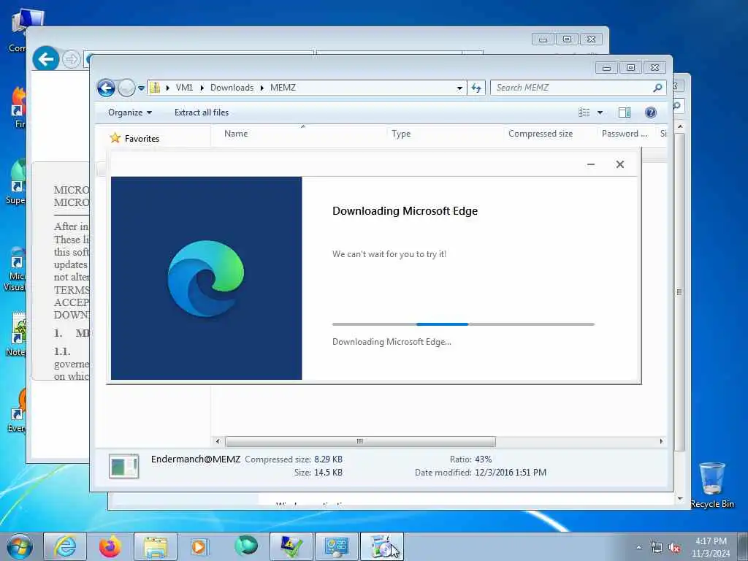Sort by Type column header
The image size is (748, 561).
click(401, 134)
